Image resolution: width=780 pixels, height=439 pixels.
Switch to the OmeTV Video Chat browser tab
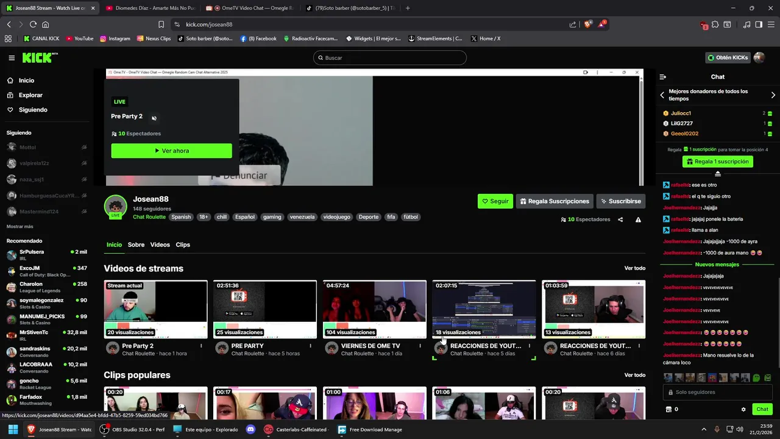(250, 8)
